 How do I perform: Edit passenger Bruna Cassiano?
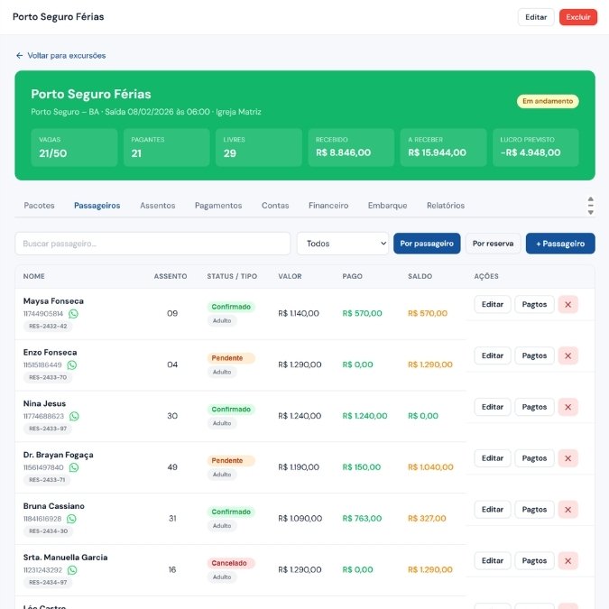coord(493,510)
